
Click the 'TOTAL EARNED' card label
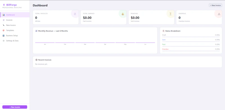click(89, 14)
